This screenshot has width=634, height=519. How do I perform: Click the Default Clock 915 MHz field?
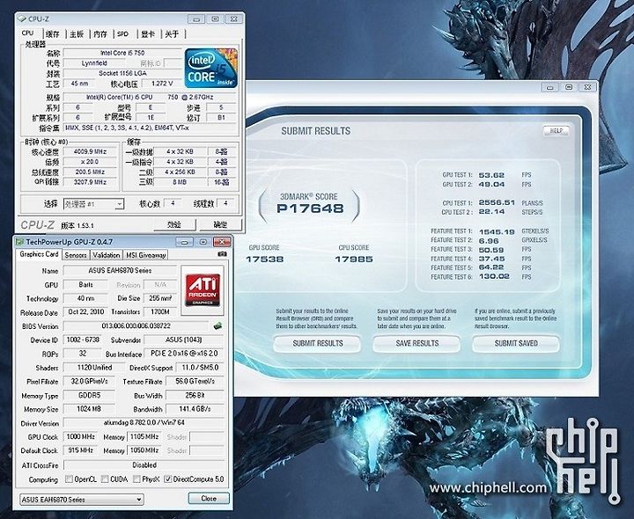[x=80, y=450]
